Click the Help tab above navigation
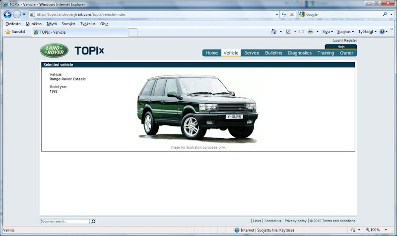The image size is (397, 236). (341, 47)
